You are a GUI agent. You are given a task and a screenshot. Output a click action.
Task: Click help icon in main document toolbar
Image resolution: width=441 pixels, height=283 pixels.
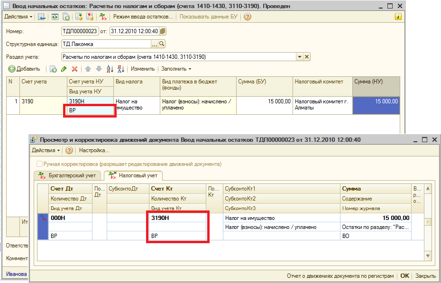click(x=247, y=17)
